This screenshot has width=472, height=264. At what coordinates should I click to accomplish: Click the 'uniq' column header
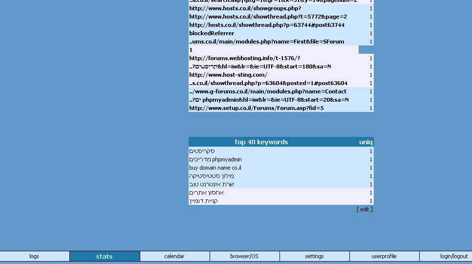pyautogui.click(x=365, y=142)
